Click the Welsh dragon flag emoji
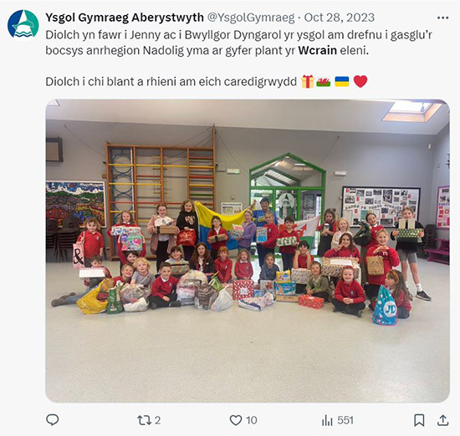Image resolution: width=460 pixels, height=436 pixels. (x=324, y=82)
